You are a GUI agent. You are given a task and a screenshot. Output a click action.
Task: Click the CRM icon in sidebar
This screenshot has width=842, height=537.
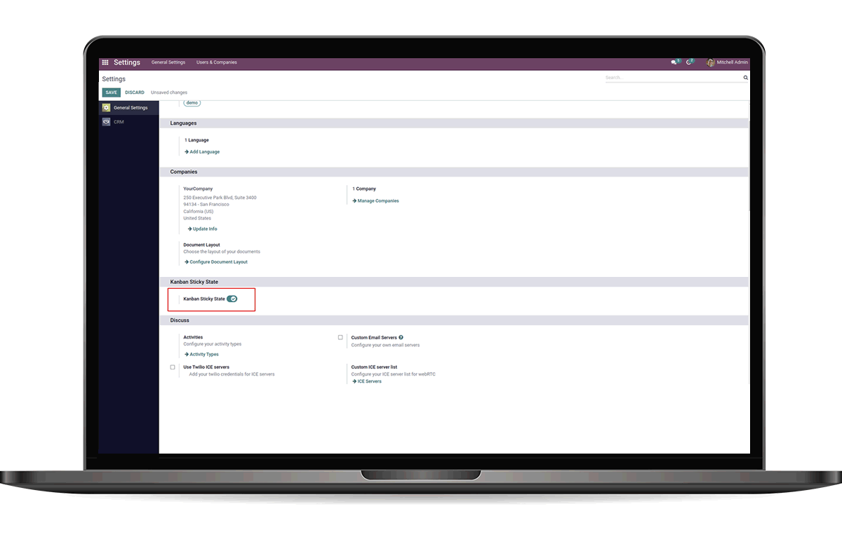click(x=106, y=122)
